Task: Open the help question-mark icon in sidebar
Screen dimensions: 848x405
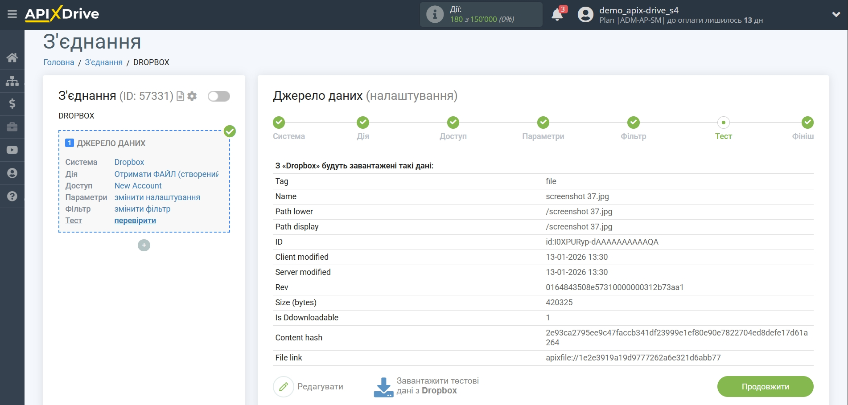Action: [x=12, y=196]
